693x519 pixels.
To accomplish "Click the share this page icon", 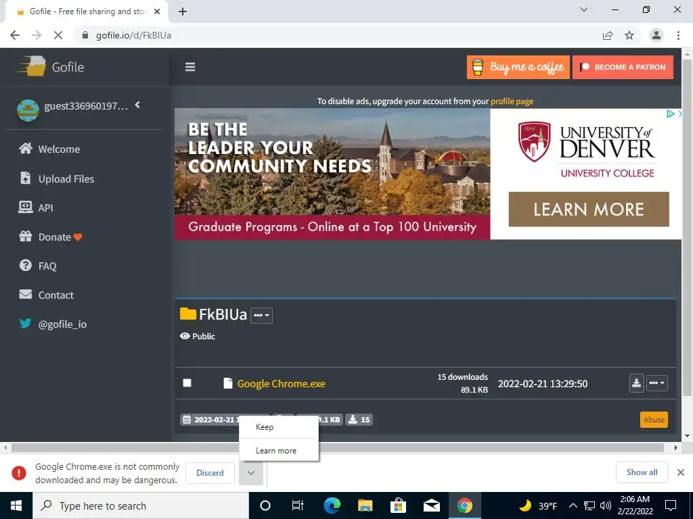I will click(608, 35).
